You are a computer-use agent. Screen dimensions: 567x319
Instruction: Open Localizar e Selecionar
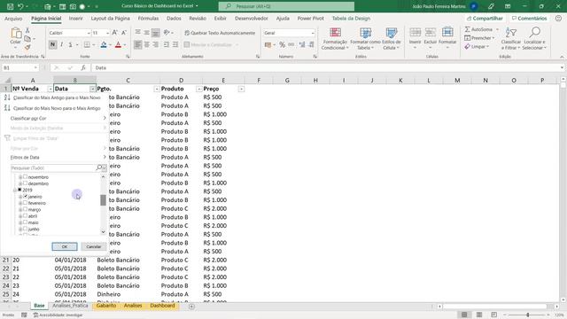(535, 38)
